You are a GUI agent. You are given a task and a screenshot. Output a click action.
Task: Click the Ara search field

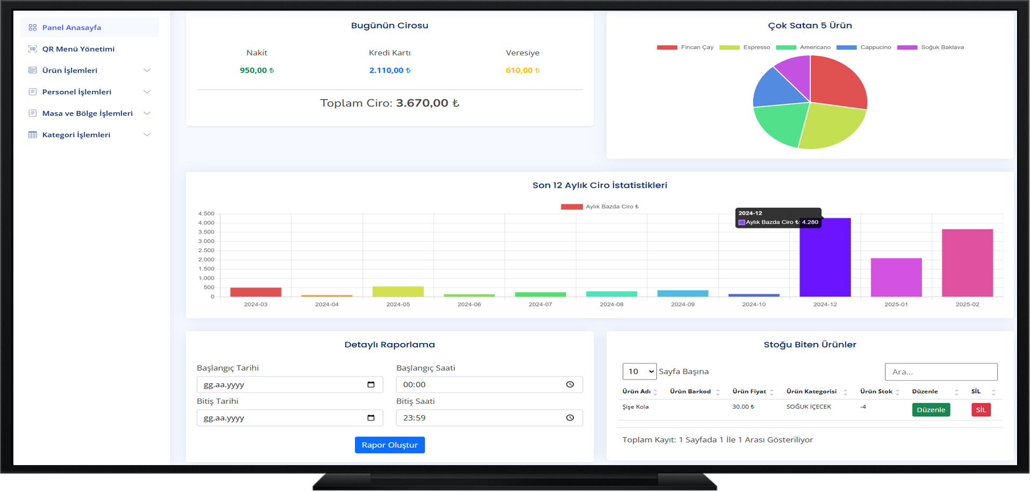point(941,372)
